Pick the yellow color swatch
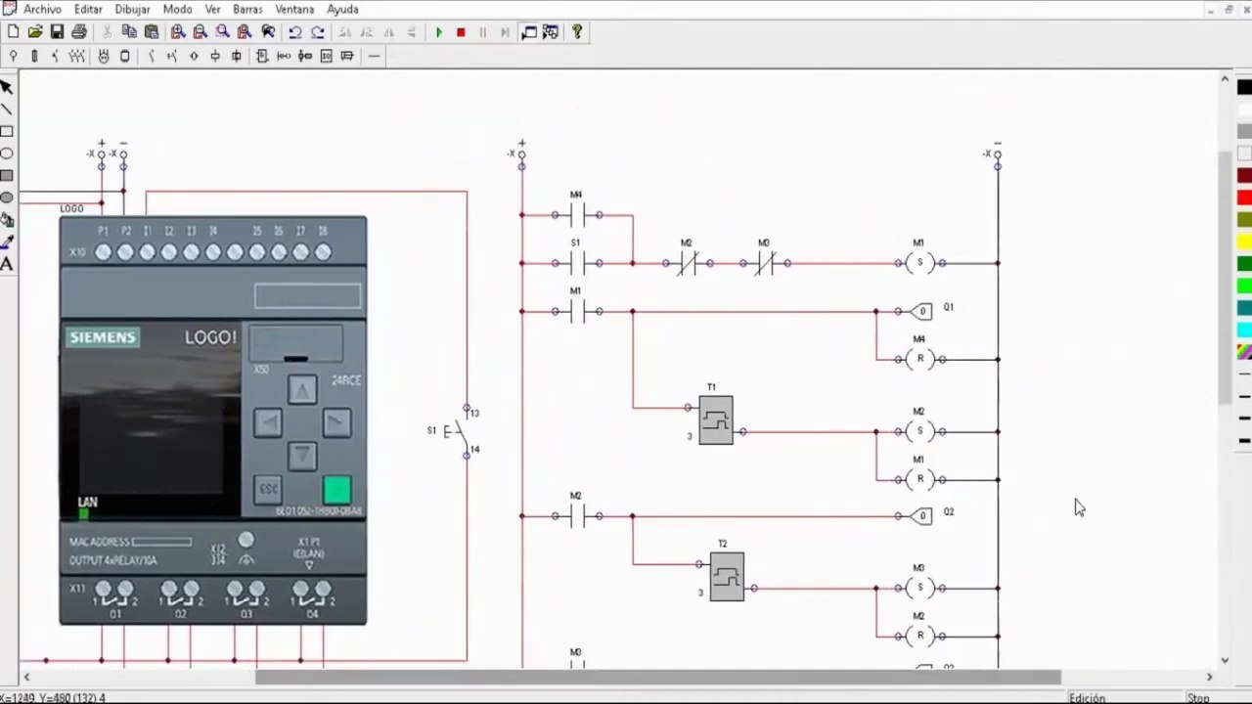The height and width of the screenshot is (704, 1252). pyautogui.click(x=1244, y=242)
